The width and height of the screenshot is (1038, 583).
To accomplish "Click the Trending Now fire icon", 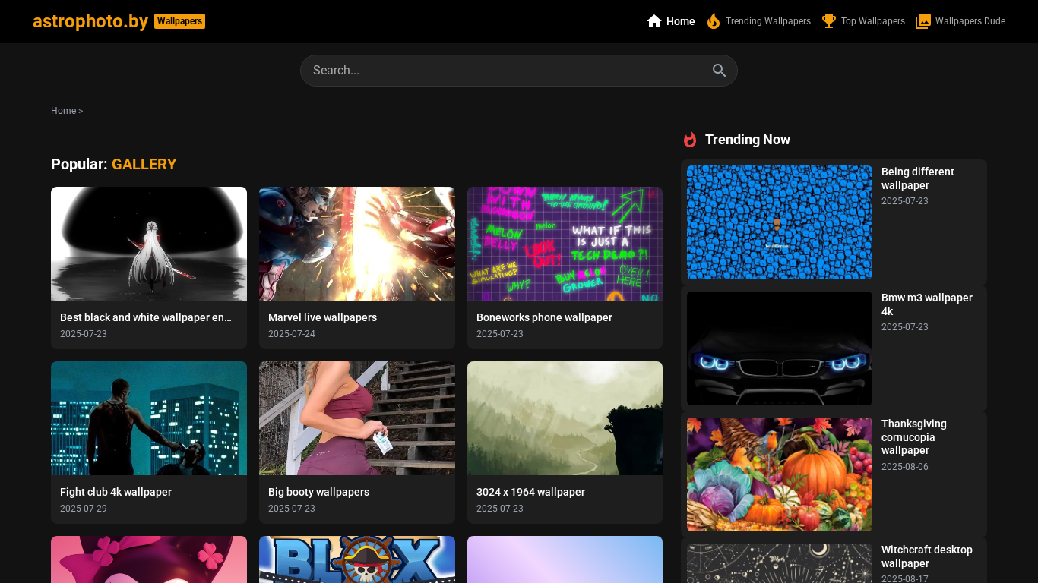I will click(690, 140).
